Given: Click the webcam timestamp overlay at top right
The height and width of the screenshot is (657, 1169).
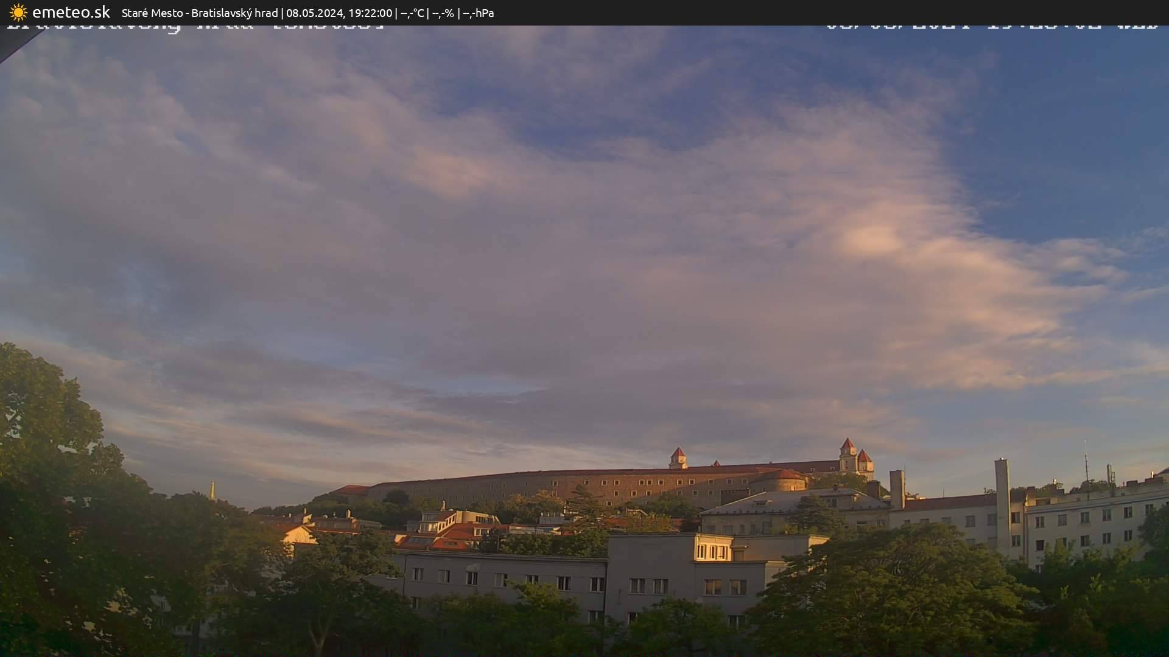Looking at the screenshot, I should [x=992, y=26].
